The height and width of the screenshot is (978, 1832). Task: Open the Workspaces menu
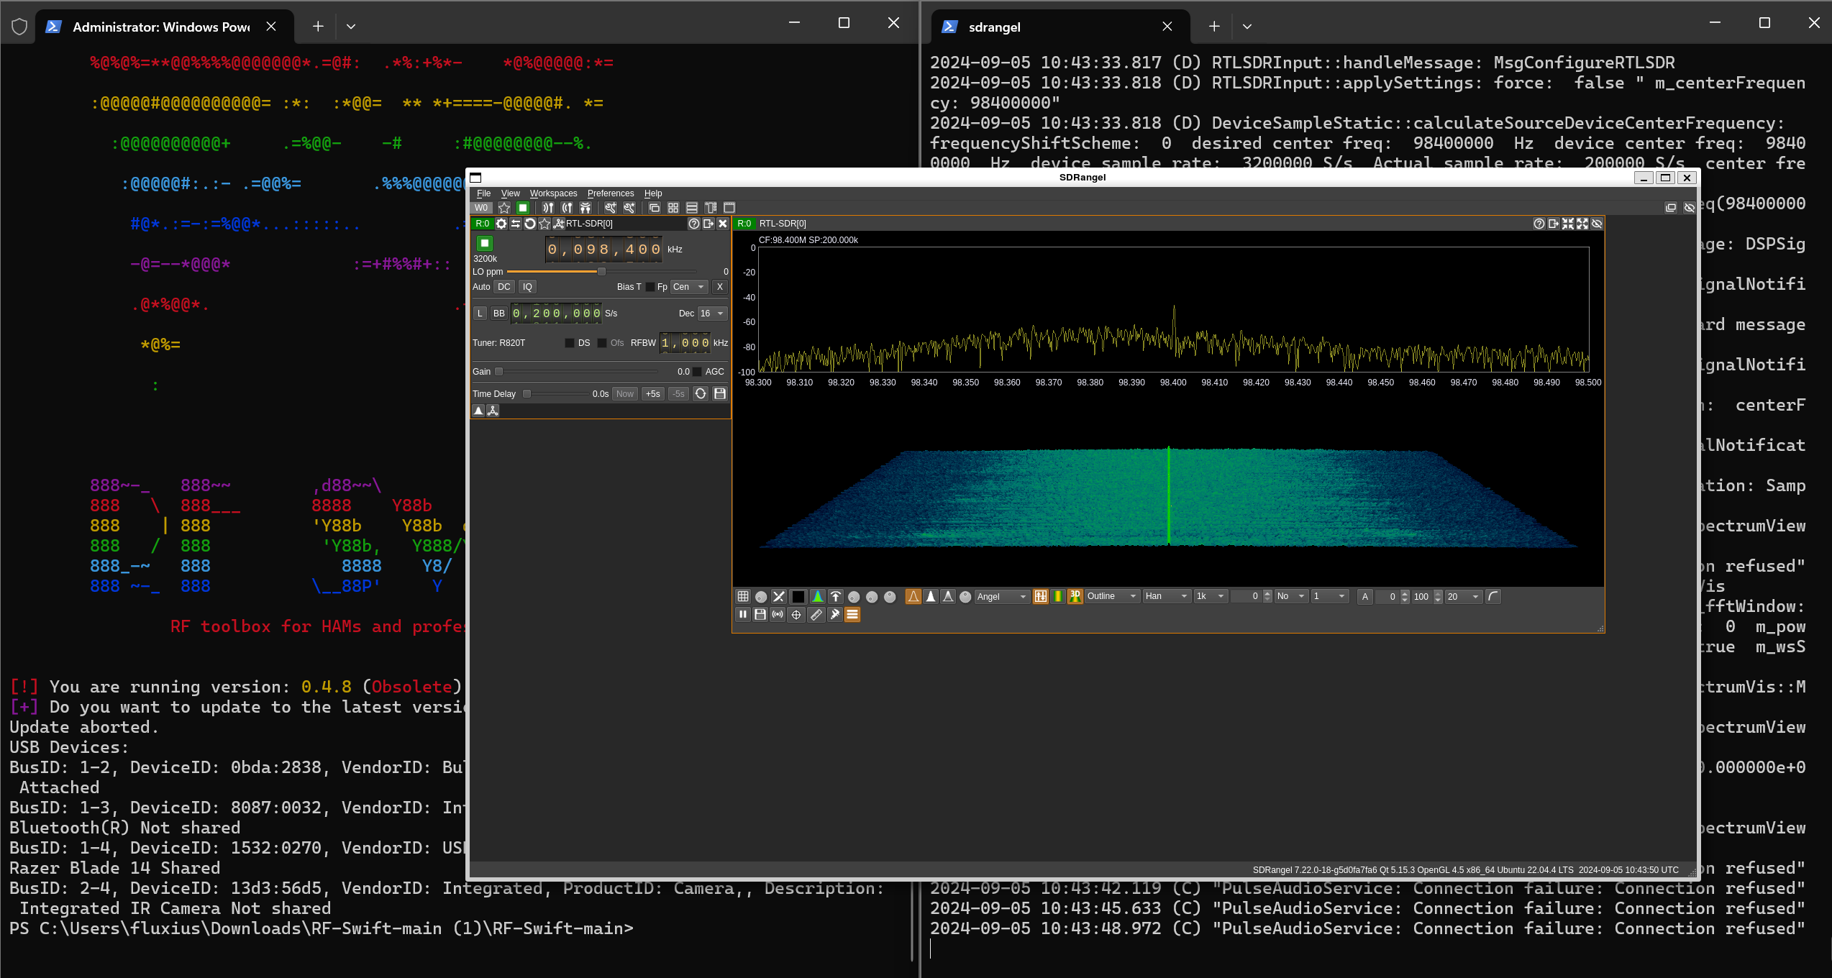point(553,193)
